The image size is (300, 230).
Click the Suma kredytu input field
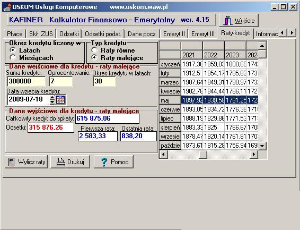27,81
